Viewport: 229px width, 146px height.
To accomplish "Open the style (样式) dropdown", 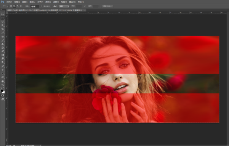I will click(x=64, y=6).
